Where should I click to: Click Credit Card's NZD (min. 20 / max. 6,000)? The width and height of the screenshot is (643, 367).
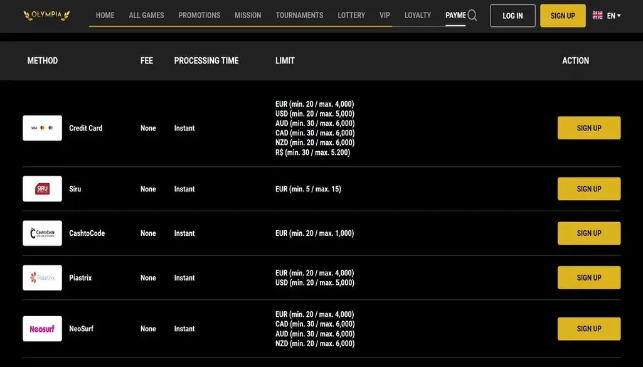[x=314, y=142]
